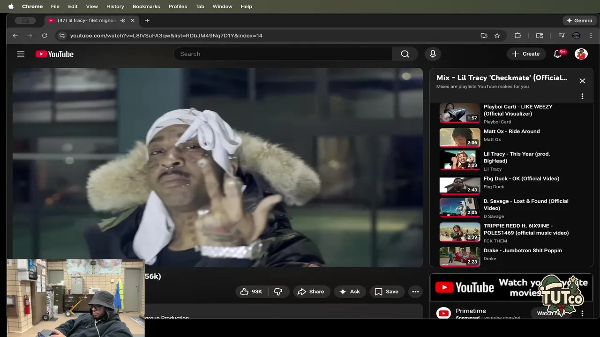Screen dimensions: 600x337
Task: View site information icon in address bar
Action: coord(62,36)
